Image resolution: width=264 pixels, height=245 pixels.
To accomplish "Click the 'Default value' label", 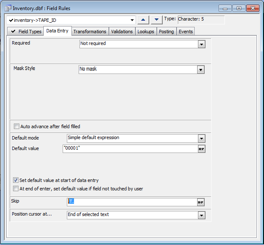I will tap(25, 148).
